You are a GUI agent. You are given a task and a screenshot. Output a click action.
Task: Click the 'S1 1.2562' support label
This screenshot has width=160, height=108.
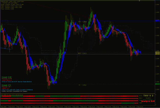pos(82,85)
